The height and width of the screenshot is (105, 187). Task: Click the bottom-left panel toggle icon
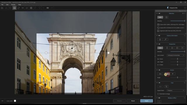click(2, 101)
